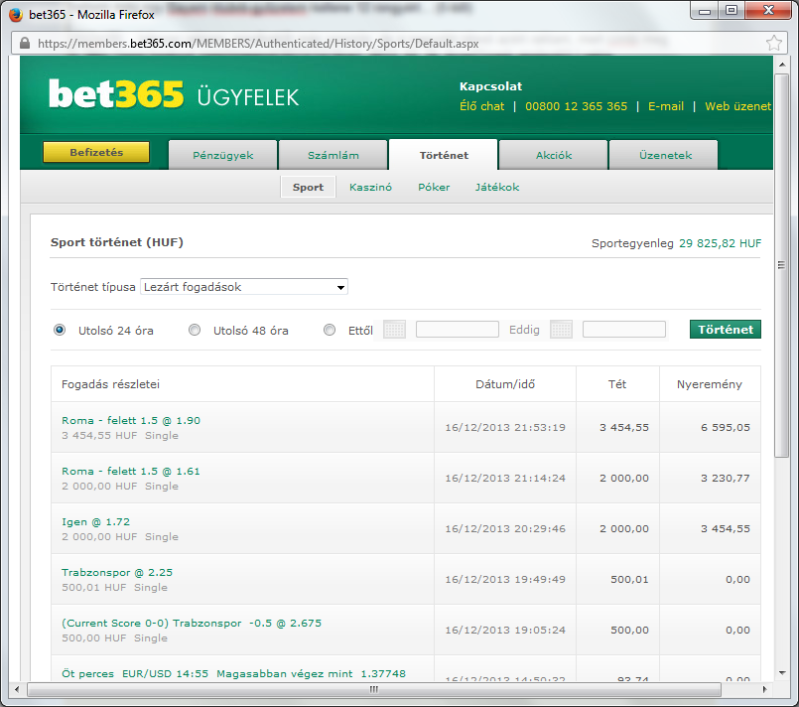Click the green Történet search button
This screenshot has height=707, width=799.
[x=726, y=330]
